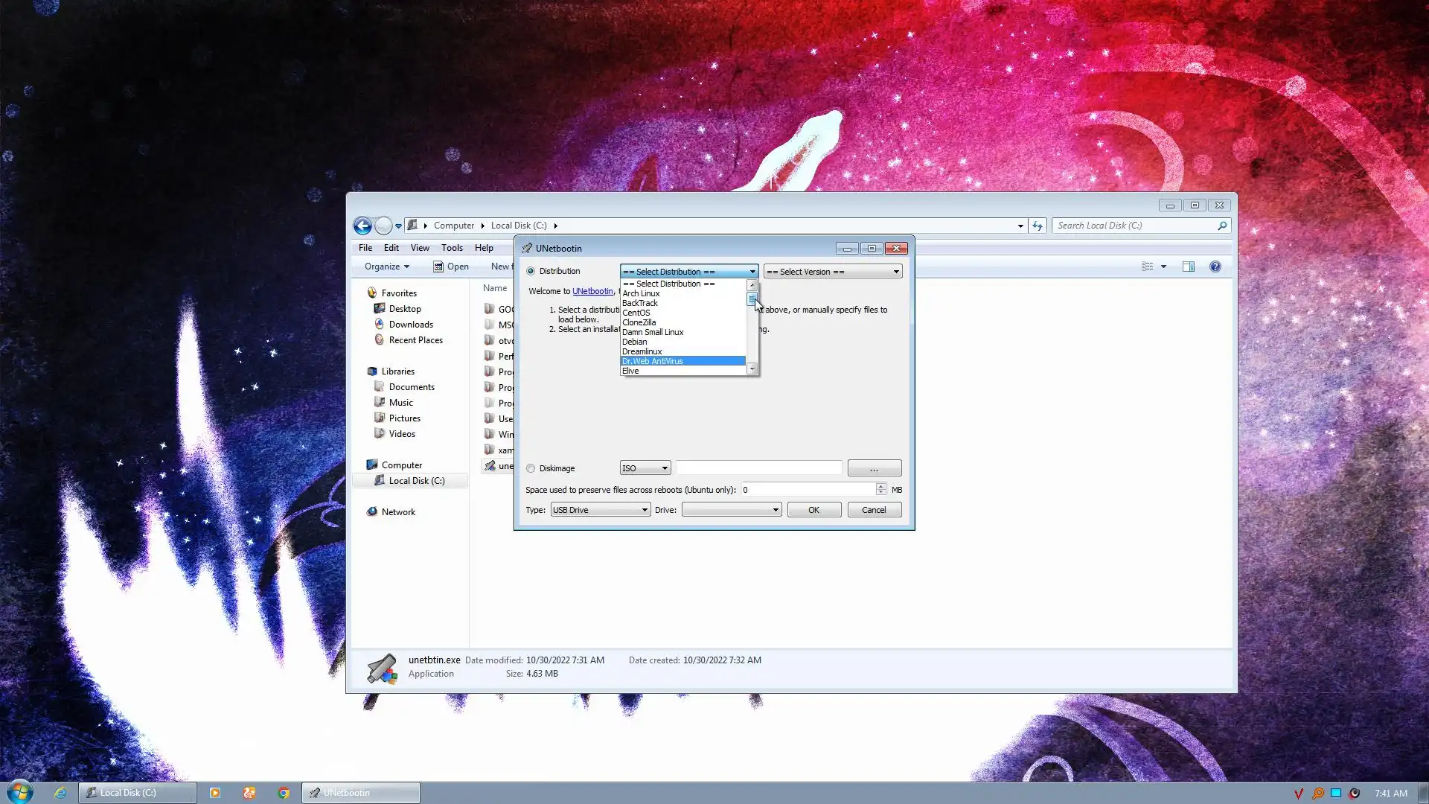Click the help question mark icon
Screen dimensions: 1429x804
1215,267
